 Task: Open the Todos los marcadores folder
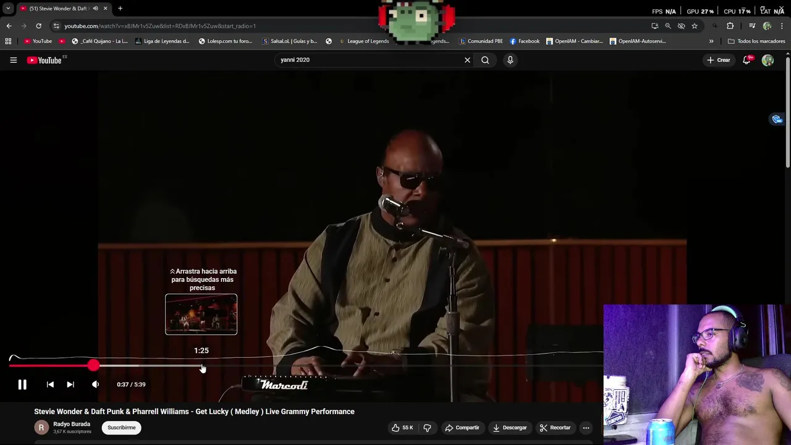point(756,41)
